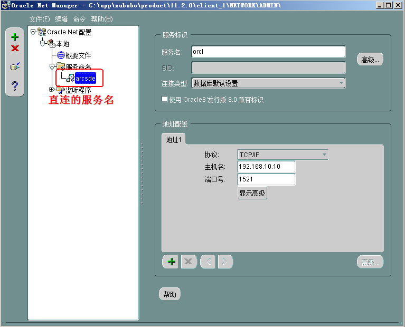Screen dimensions: 405x327
Task: Maximize the Oracle Net Manager window
Action: (x=389, y=5)
